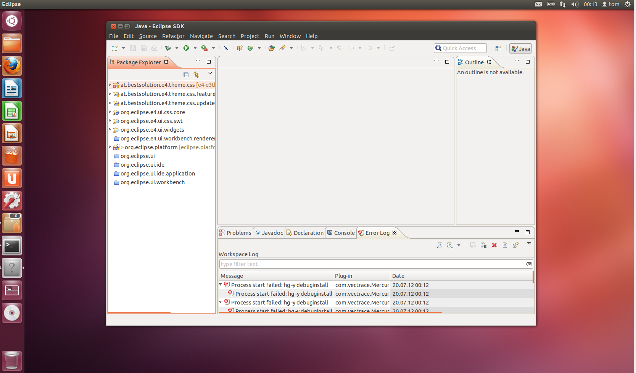Image resolution: width=636 pixels, height=373 pixels.
Task: Click the Export Log icon in Error Log
Action: click(439, 245)
